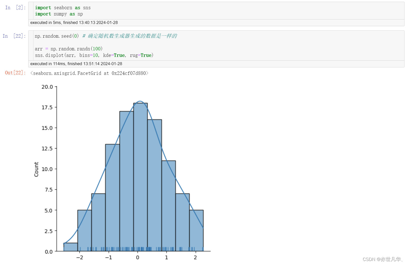Click the 2.5 y-axis tick label
This screenshot has height=264, width=406.
[x=49, y=231]
